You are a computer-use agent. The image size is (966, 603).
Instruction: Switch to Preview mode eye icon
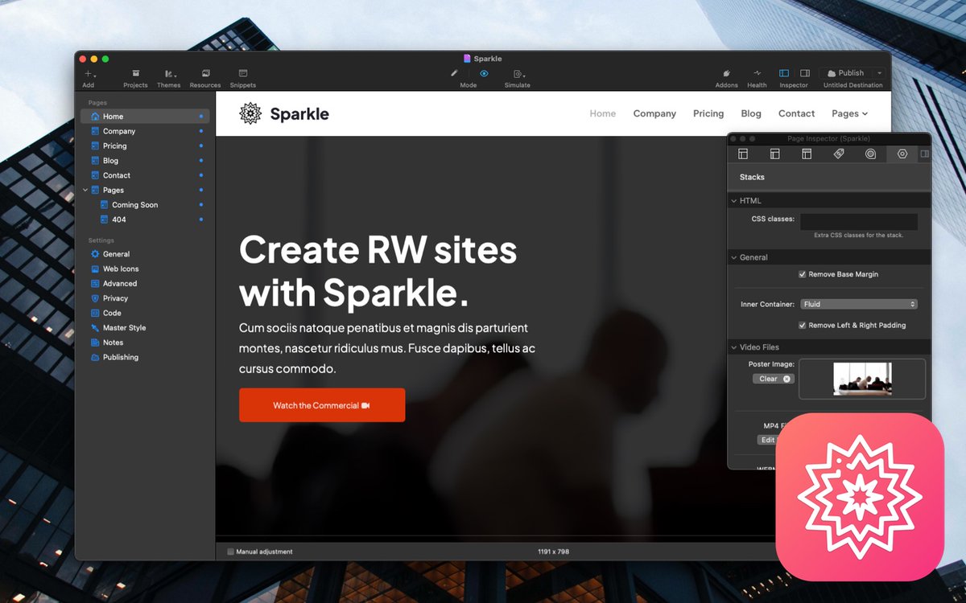click(484, 73)
